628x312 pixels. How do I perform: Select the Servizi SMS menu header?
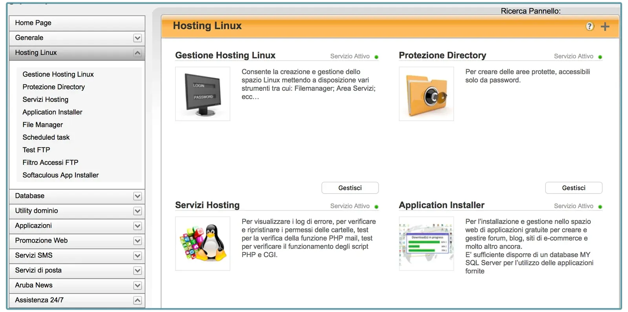[x=77, y=256]
